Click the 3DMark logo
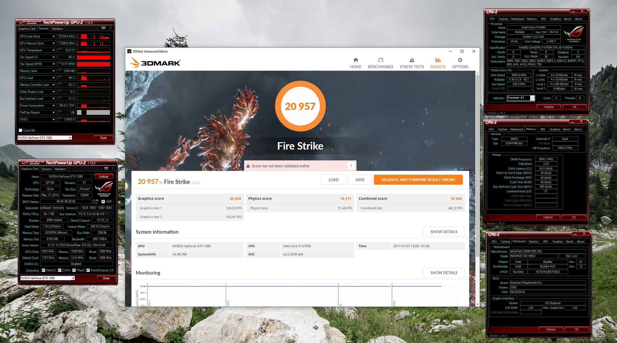This screenshot has width=617, height=343. pyautogui.click(x=155, y=62)
